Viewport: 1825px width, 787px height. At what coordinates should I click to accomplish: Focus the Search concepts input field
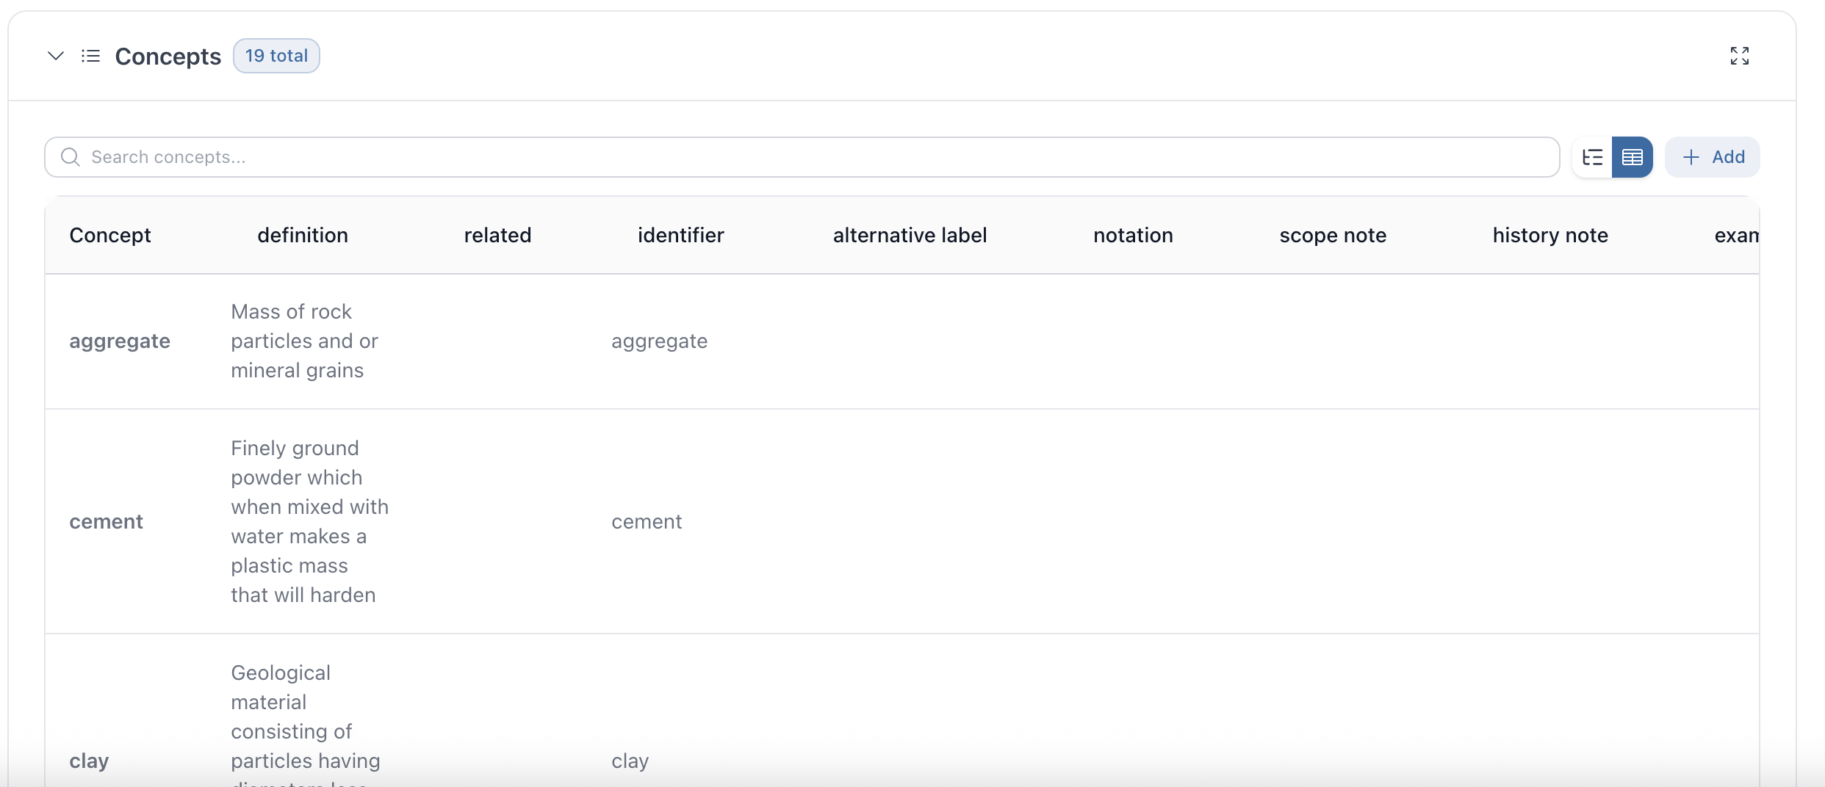point(808,157)
